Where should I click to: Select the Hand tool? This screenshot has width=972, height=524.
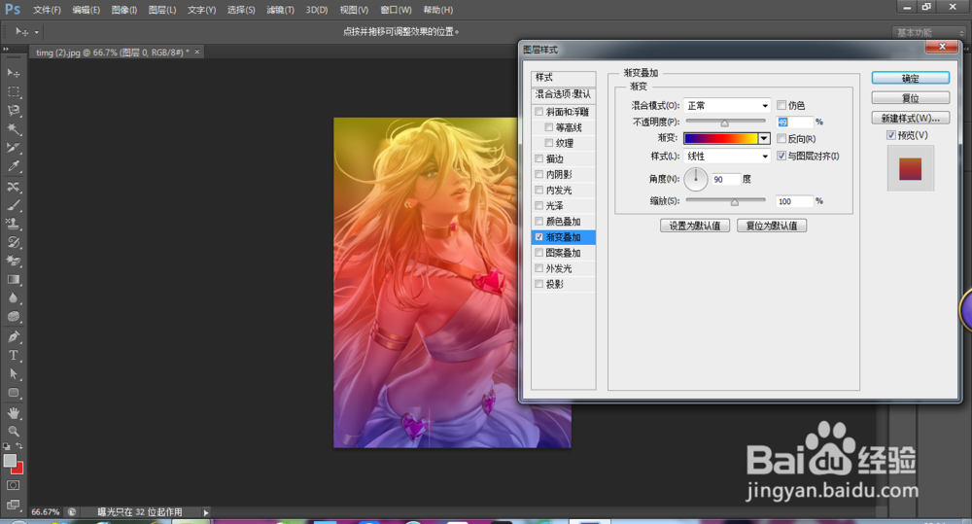click(13, 412)
